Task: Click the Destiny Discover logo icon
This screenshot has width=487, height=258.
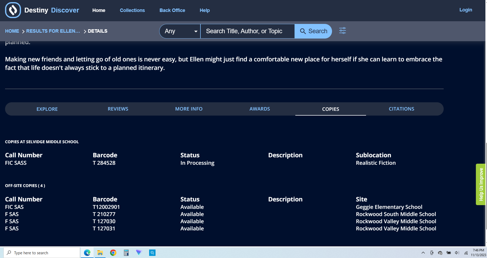Action: tap(13, 10)
